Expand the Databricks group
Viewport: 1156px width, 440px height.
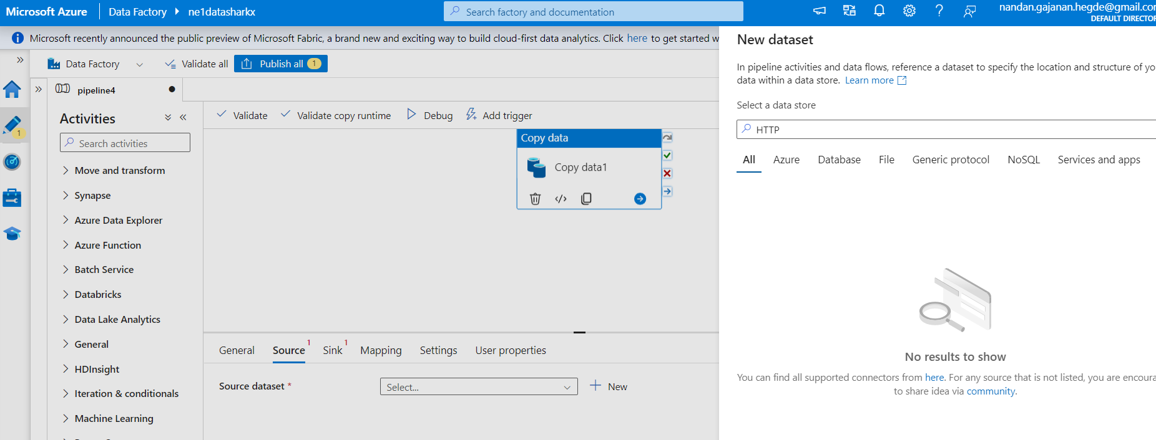click(x=91, y=294)
